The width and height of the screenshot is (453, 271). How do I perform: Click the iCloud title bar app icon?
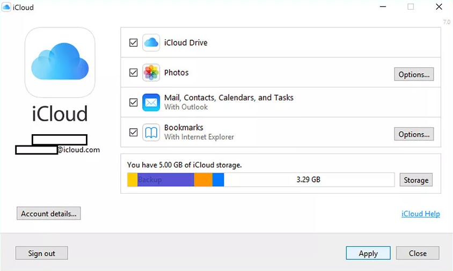[x=6, y=7]
